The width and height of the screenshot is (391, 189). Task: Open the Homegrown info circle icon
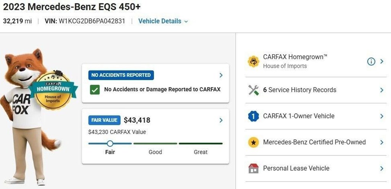(371, 61)
